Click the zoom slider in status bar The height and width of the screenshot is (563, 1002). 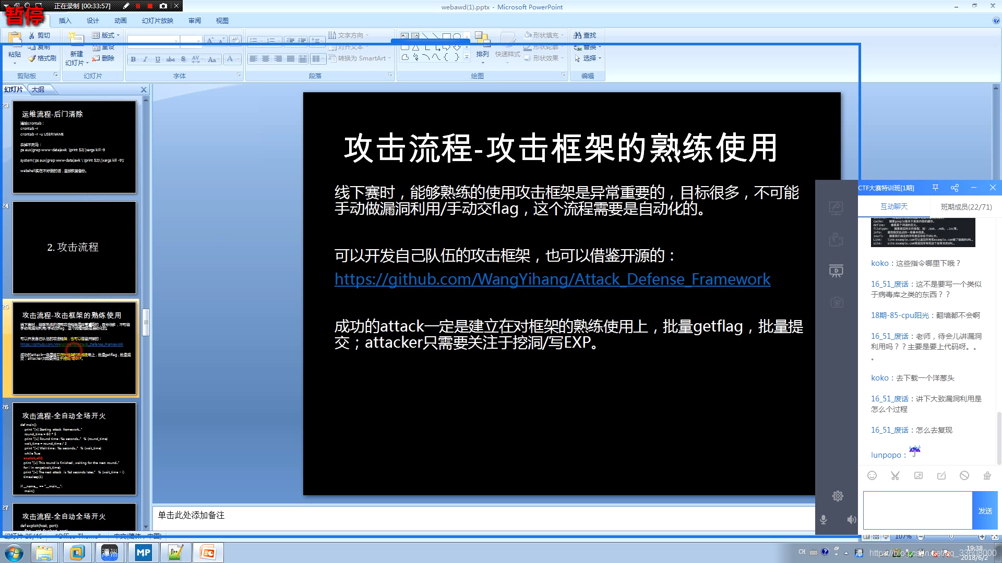click(951, 536)
